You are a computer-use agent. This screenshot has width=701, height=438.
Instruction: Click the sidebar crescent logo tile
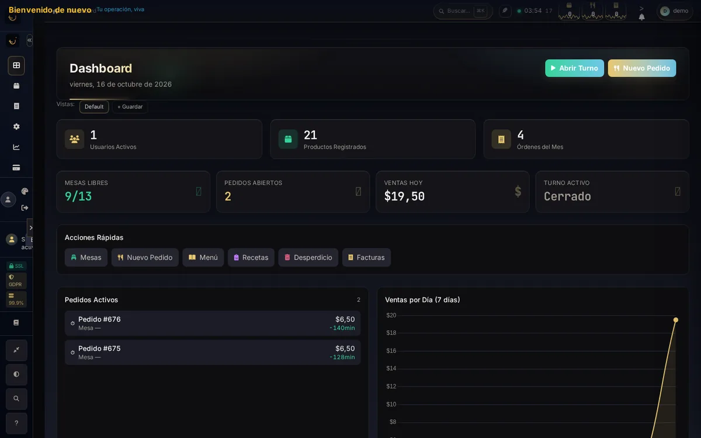12,41
